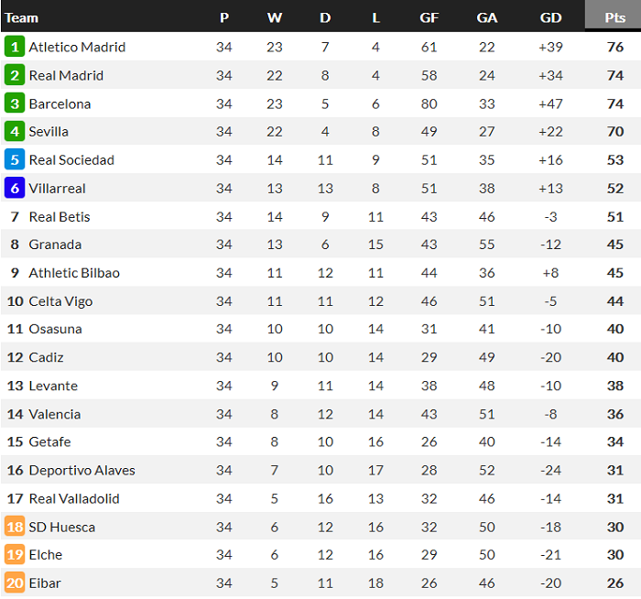Click Real Madrid's green position 2 badge
Image resolution: width=641 pixels, height=599 pixels.
[x=15, y=75]
